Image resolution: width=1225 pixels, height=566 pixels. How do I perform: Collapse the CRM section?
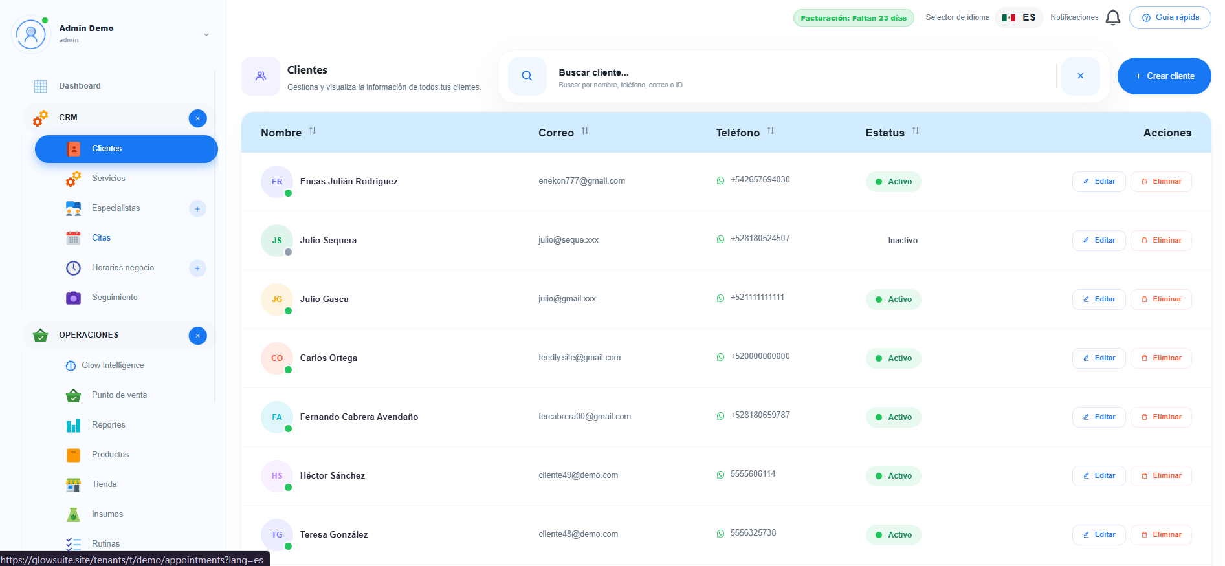tap(198, 118)
